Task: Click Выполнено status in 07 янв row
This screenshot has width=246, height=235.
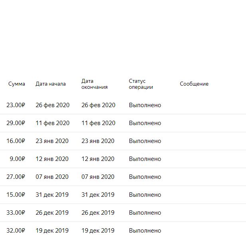Action: (145, 177)
